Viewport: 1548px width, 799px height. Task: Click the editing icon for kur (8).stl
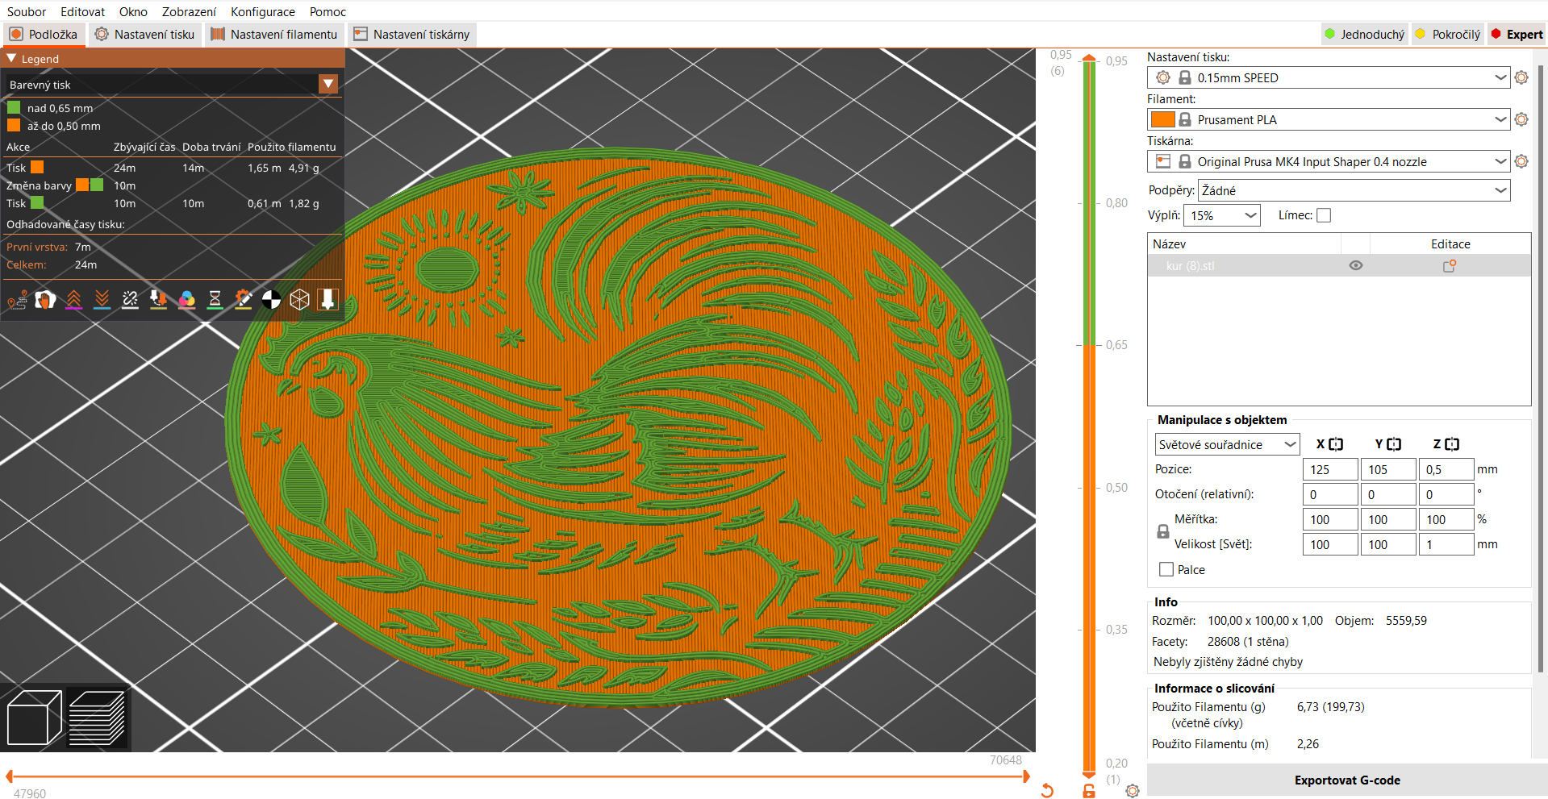click(x=1450, y=265)
